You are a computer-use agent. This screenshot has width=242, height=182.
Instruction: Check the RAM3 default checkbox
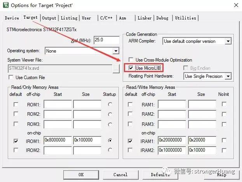click(x=130, y=124)
